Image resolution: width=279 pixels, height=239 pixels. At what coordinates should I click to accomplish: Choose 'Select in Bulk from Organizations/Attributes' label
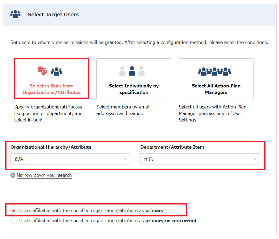51,89
